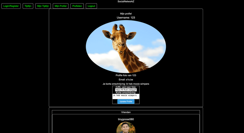
Task: Select the Vrienden section header
Action: tap(126, 112)
